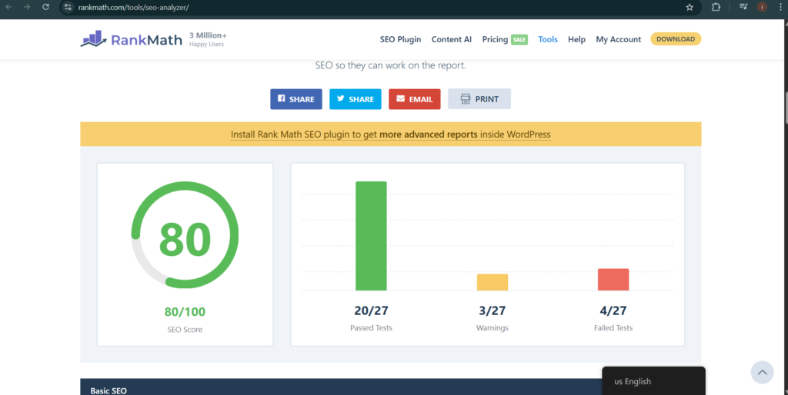Open site information icon in address bar
Image resolution: width=788 pixels, height=395 pixels.
click(68, 7)
